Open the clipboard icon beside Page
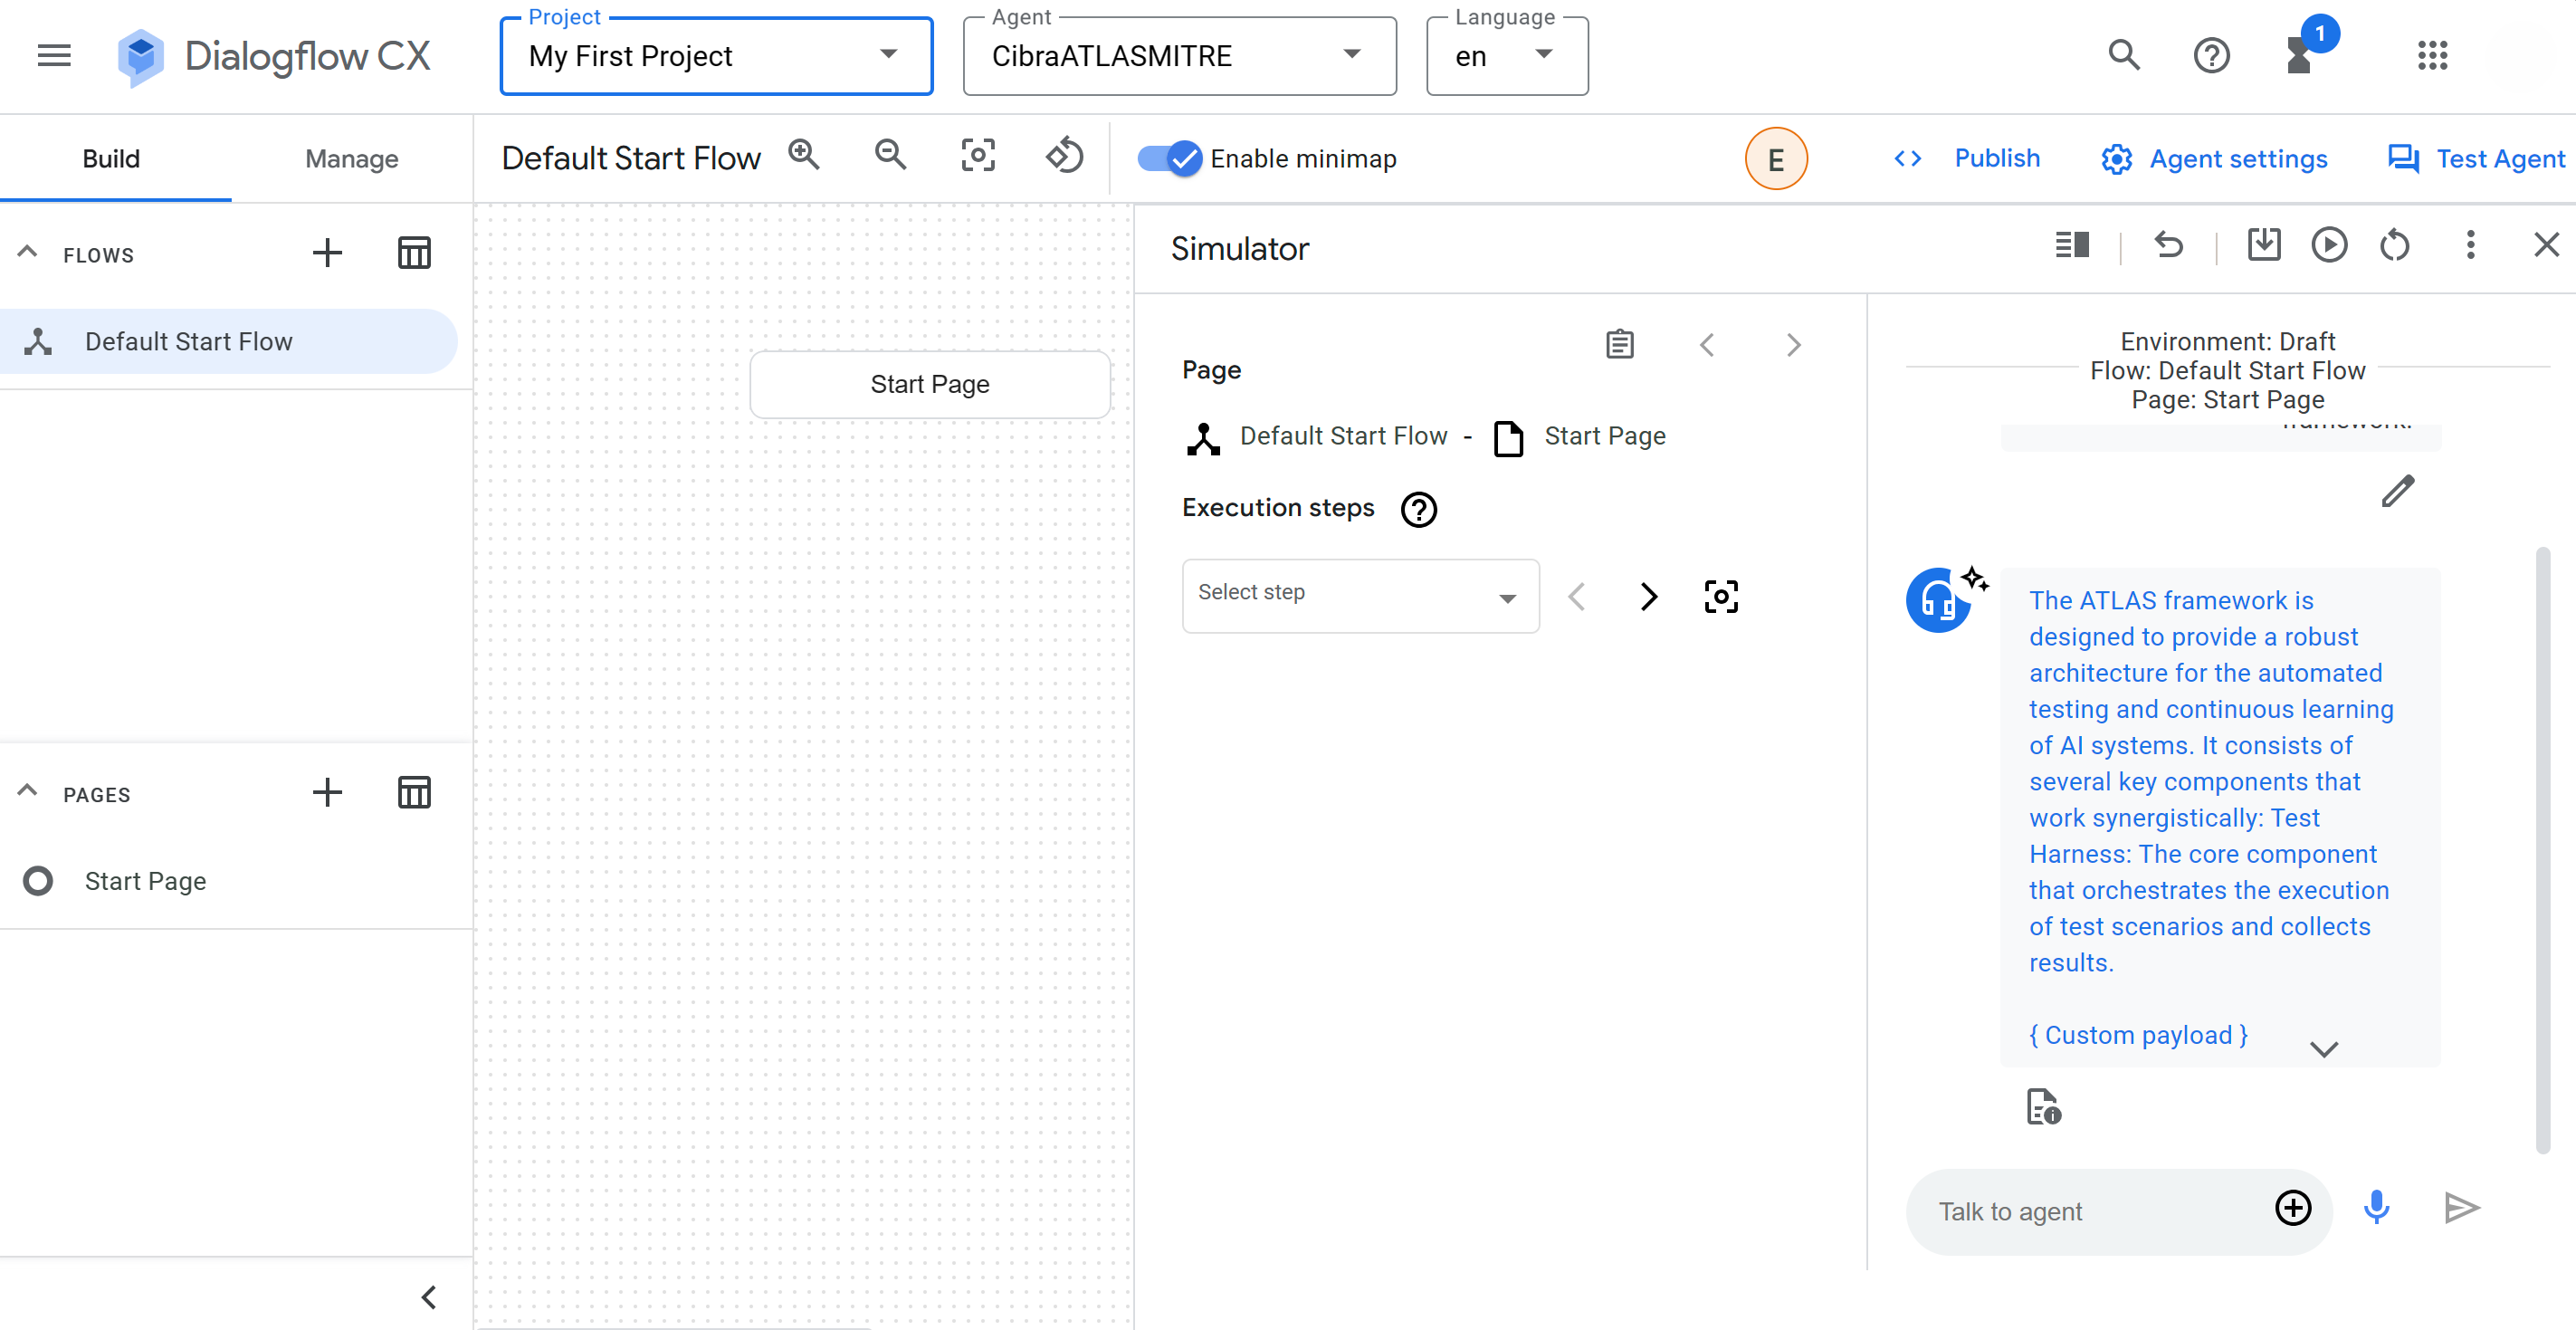This screenshot has width=2576, height=1330. (1619, 345)
